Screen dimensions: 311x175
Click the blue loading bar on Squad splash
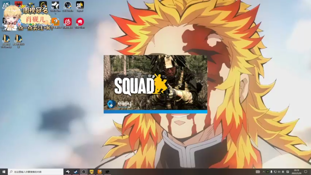(x=155, y=112)
